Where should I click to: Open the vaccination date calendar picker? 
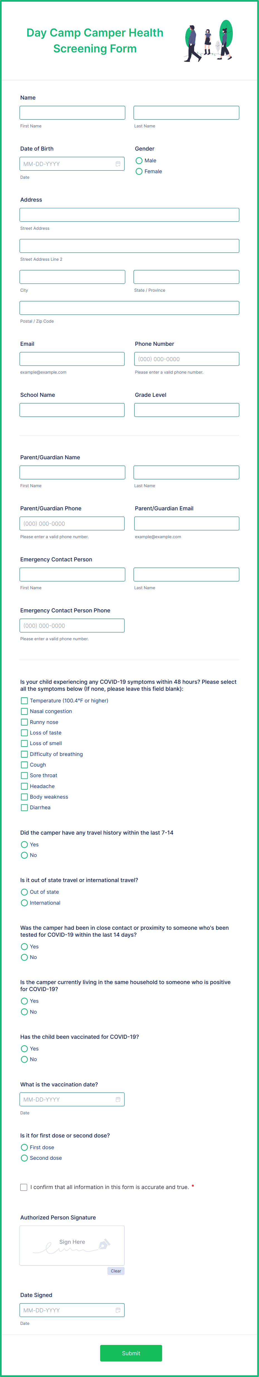coord(119,1100)
